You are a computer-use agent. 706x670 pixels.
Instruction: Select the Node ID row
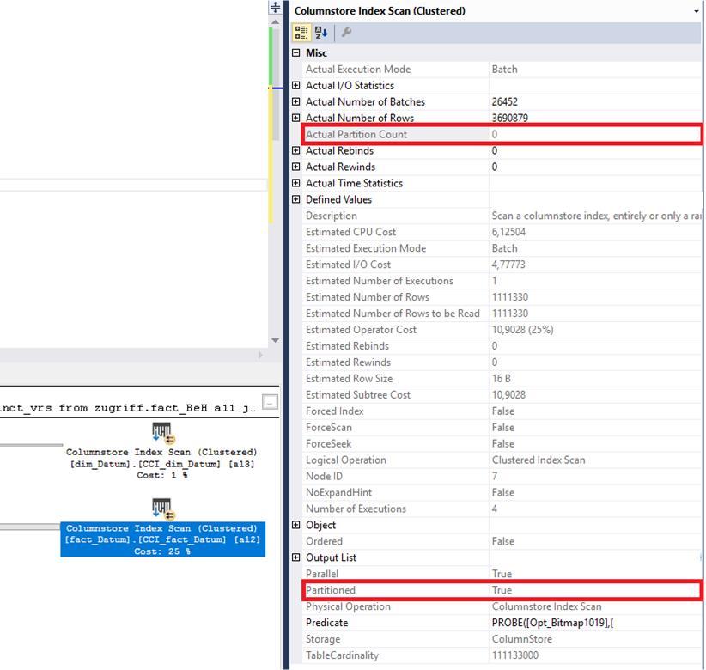[x=502, y=476]
